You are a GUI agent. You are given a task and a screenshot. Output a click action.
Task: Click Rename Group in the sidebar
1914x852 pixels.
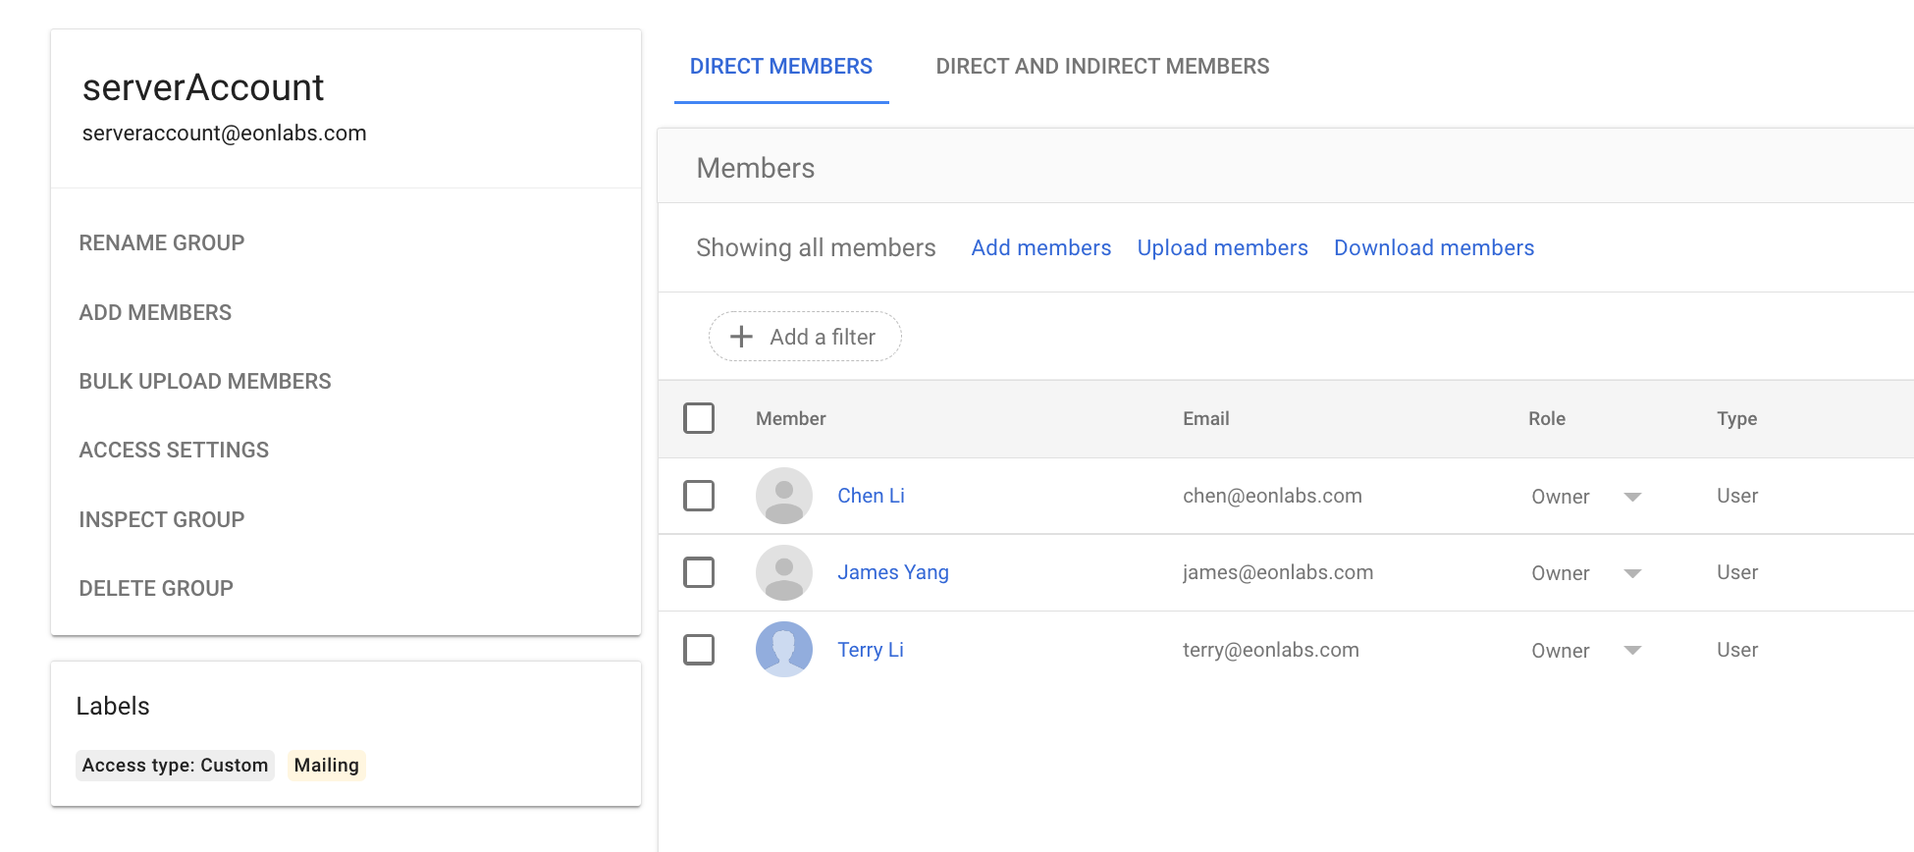(x=162, y=243)
